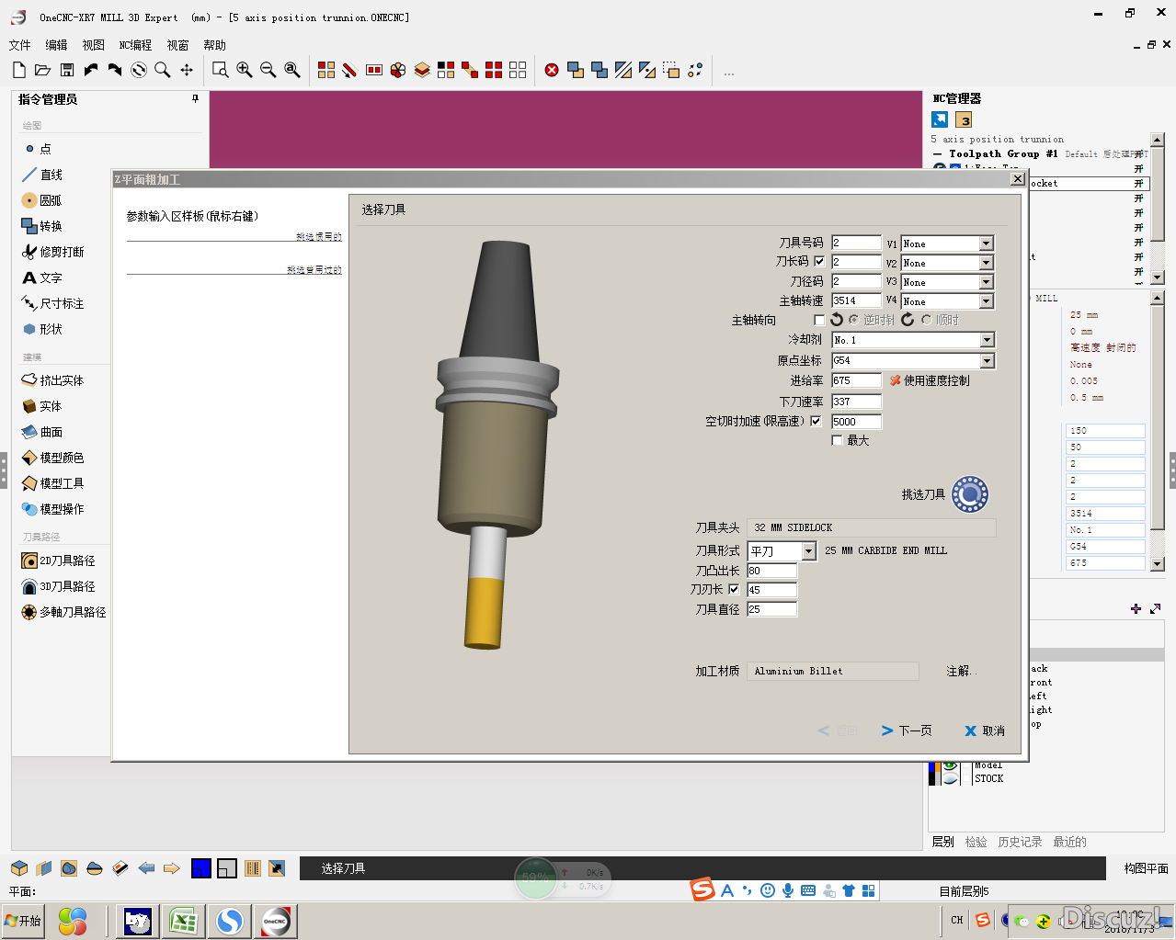Open the V3 None dropdown

[x=986, y=282]
